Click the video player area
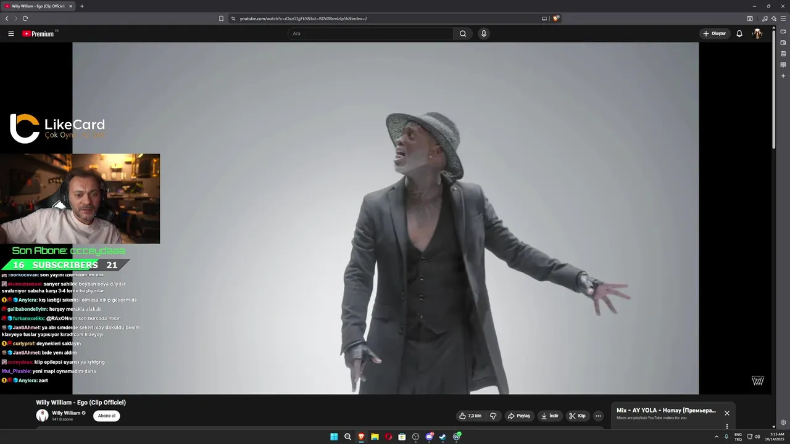This screenshot has height=444, width=790. (x=386, y=218)
